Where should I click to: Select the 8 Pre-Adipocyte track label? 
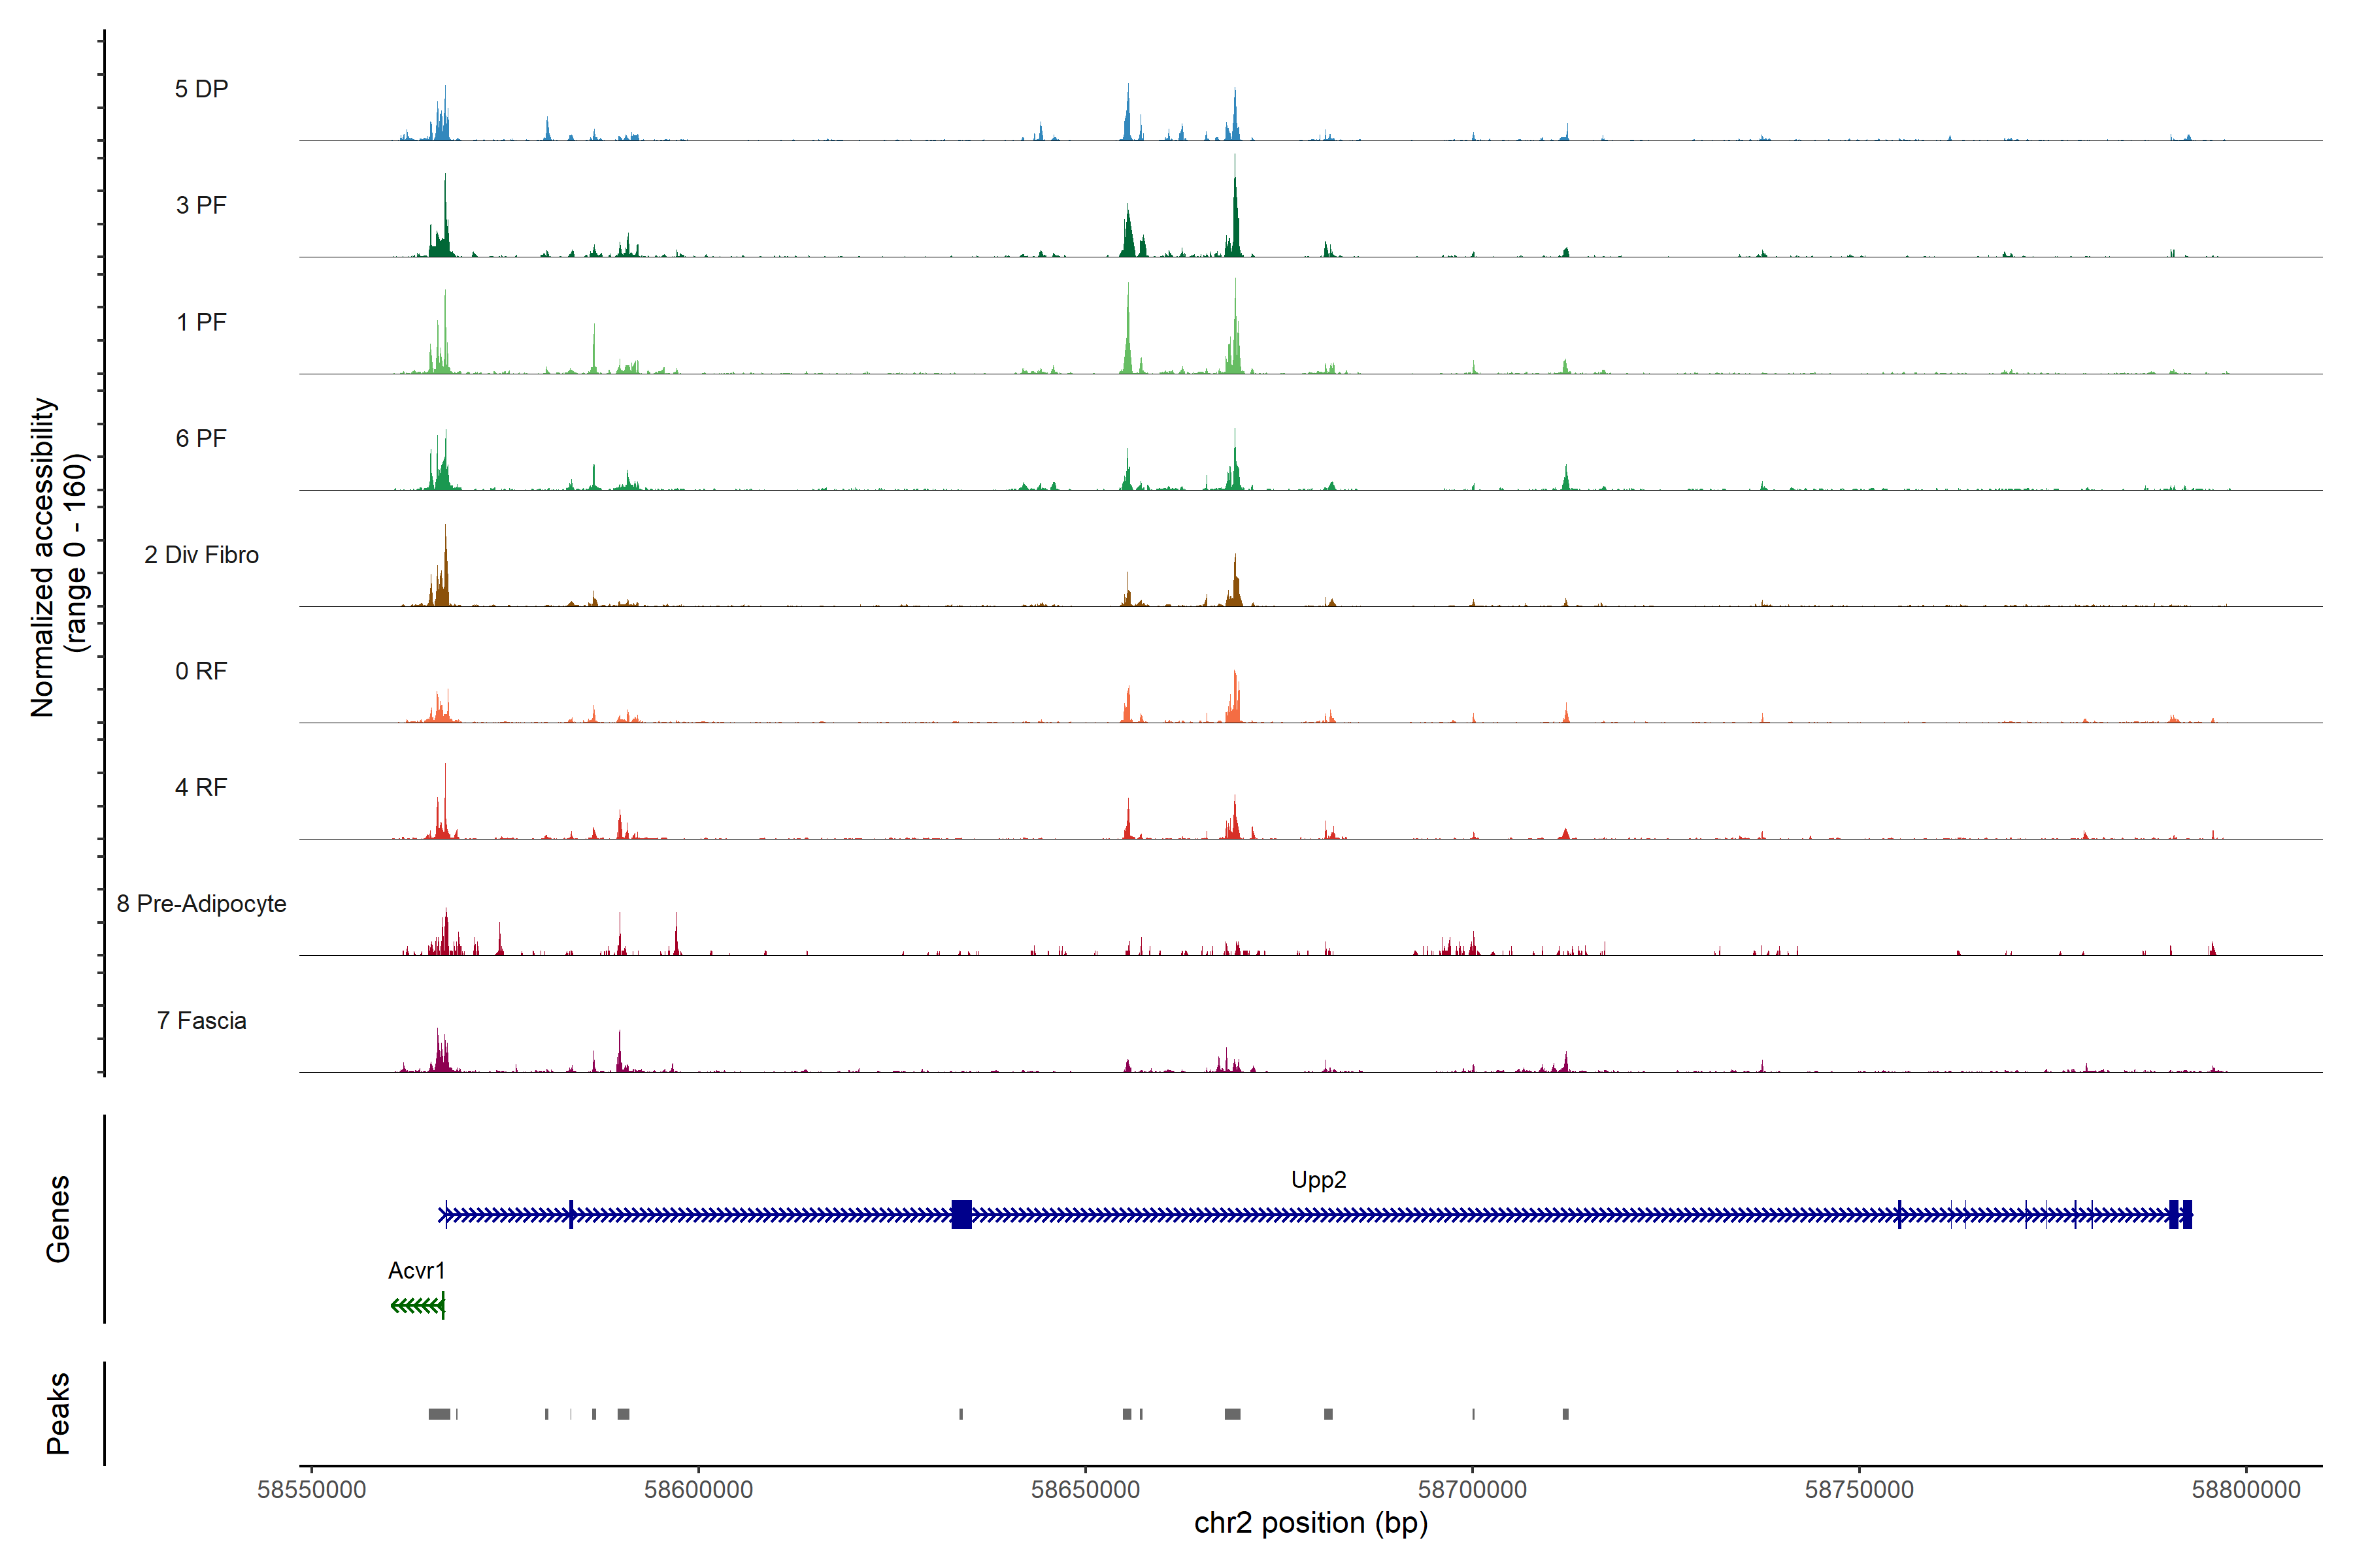coord(201,904)
